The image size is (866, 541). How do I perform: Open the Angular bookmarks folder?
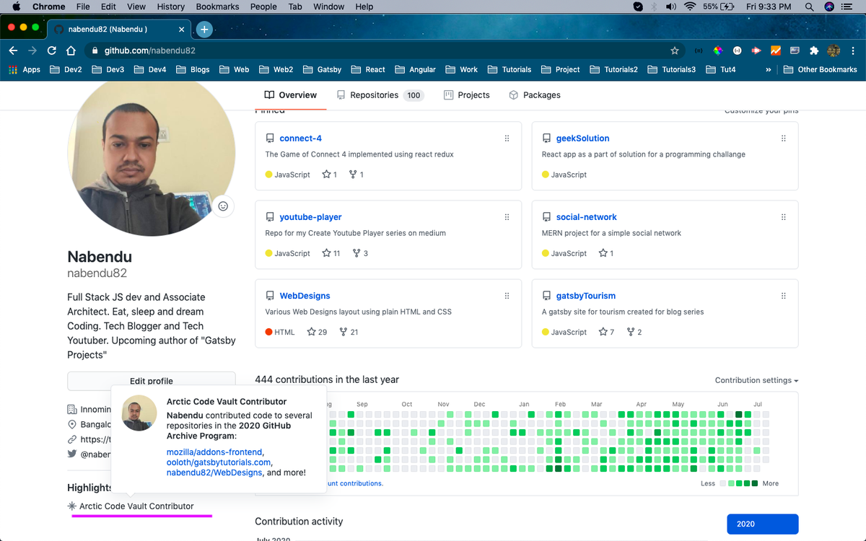tap(415, 69)
